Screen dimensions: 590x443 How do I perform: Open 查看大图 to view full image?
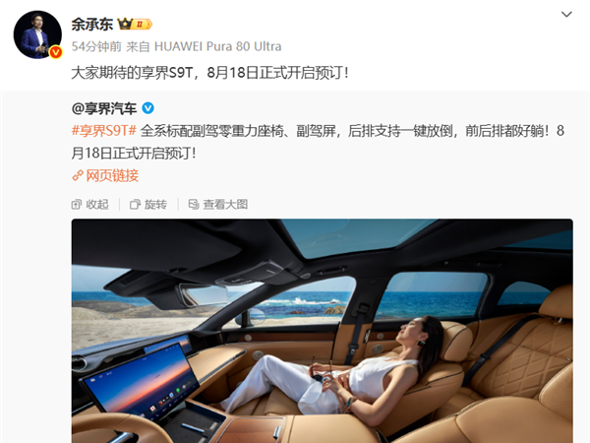tap(218, 205)
